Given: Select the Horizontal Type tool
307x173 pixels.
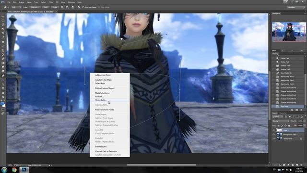Looking at the screenshot, I should (3, 80).
